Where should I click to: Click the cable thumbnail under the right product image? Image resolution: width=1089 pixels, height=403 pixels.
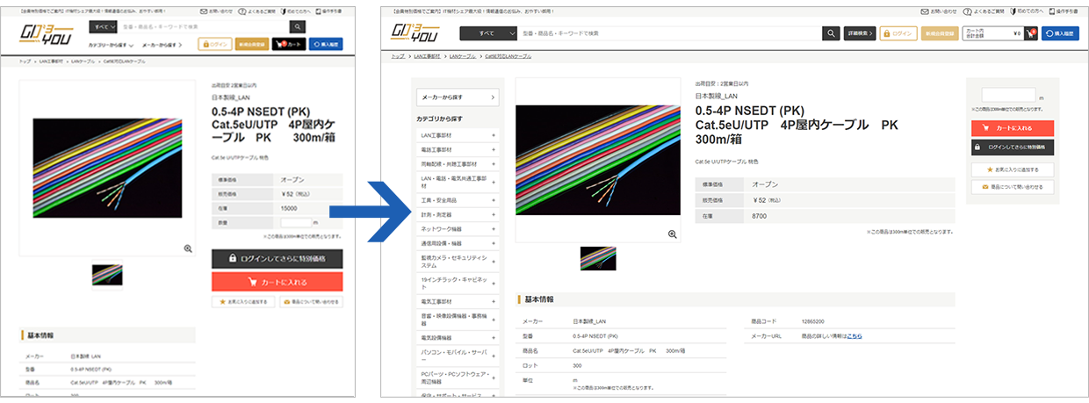click(598, 258)
